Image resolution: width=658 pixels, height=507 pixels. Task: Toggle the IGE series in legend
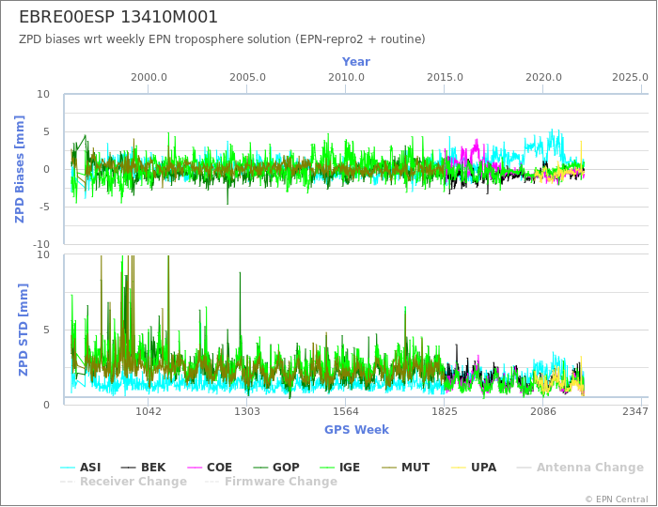tap(340, 468)
